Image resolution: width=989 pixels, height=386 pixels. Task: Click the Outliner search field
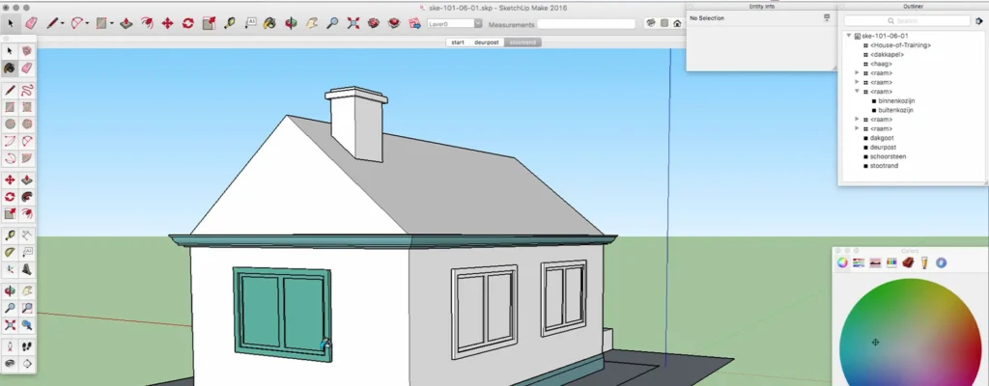(908, 20)
